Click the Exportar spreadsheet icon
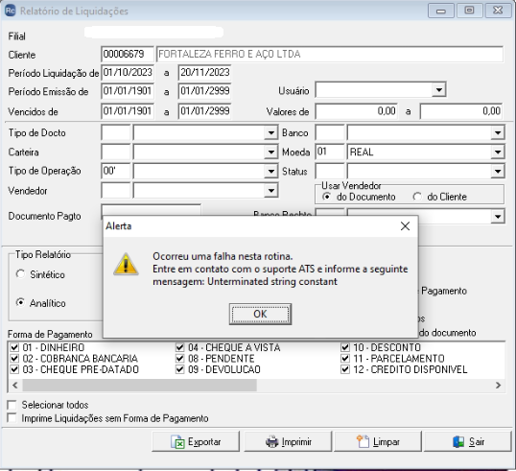516x471 pixels. click(178, 442)
